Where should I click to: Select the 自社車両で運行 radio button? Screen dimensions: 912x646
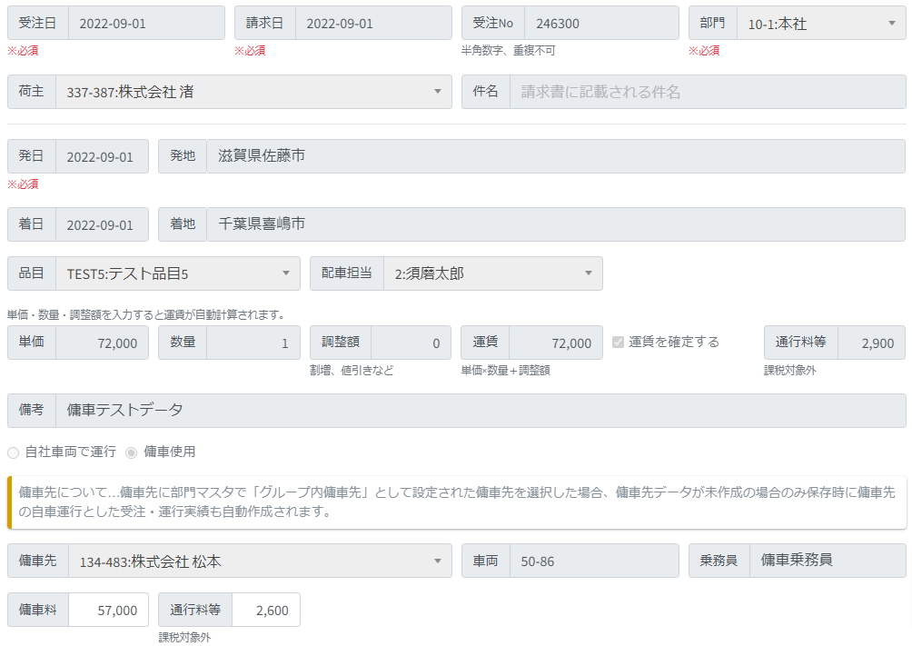point(13,452)
